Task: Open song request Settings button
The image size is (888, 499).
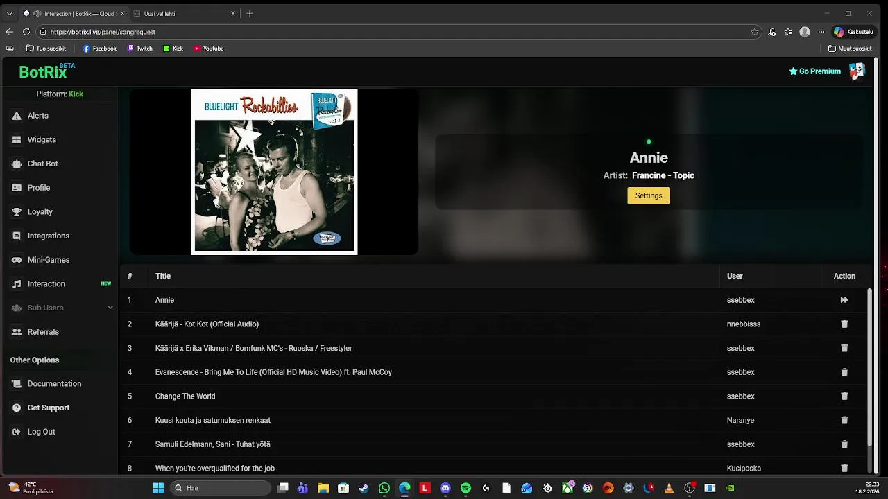Action: (649, 195)
